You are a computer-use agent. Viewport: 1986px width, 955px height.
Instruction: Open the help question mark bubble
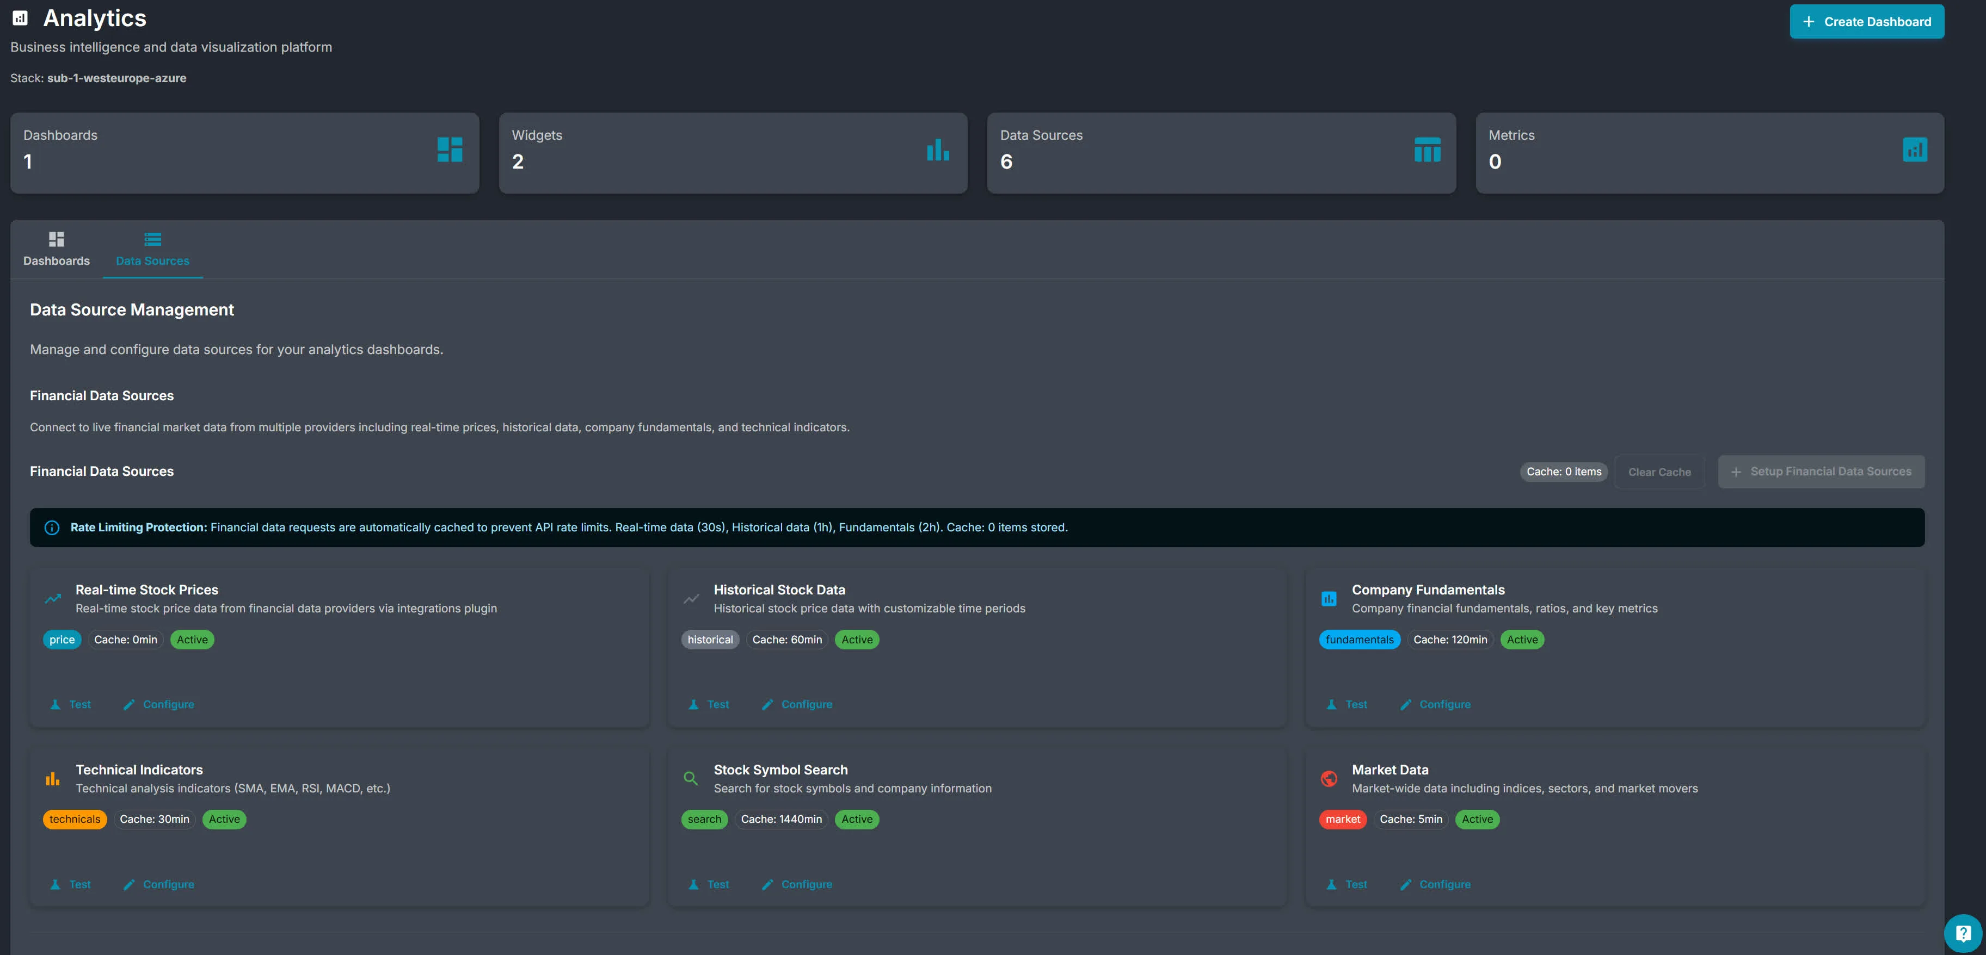pyautogui.click(x=1963, y=933)
